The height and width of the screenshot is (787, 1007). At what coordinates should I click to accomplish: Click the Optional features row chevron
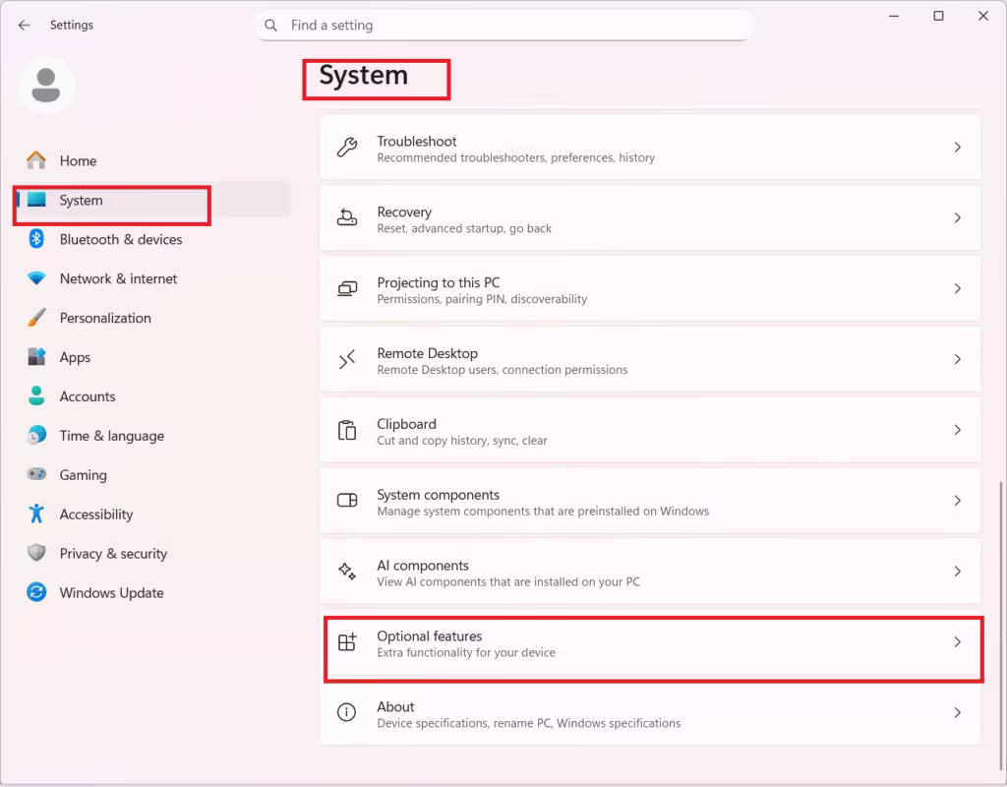[x=958, y=641]
